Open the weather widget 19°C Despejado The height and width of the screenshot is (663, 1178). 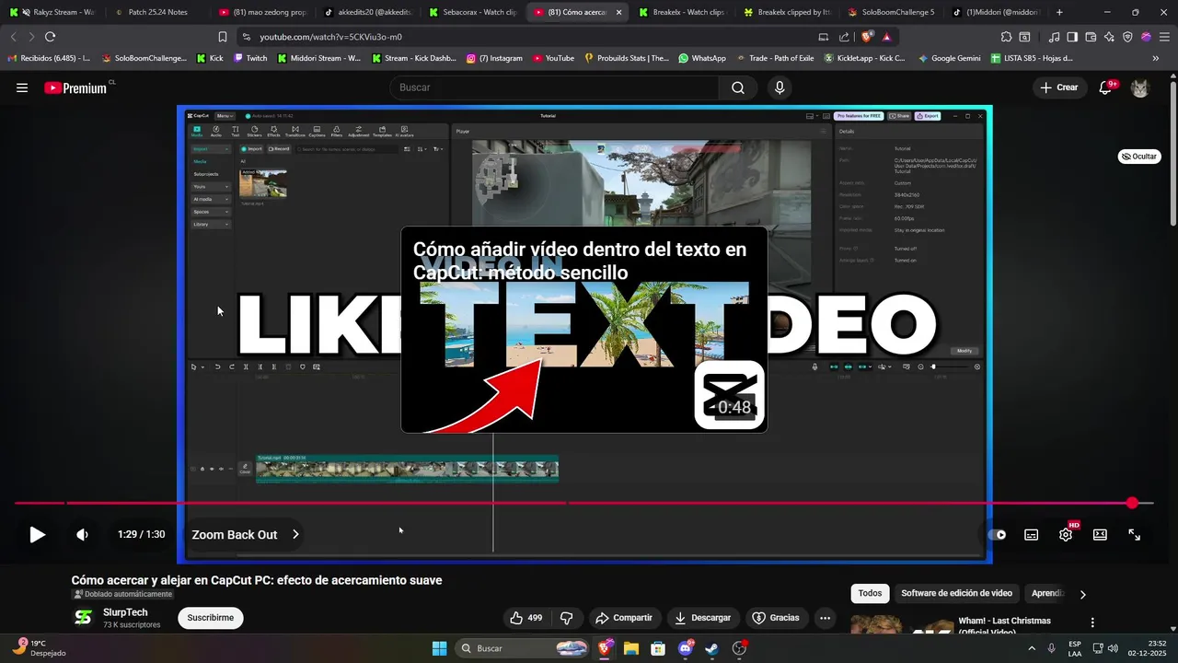click(39, 648)
